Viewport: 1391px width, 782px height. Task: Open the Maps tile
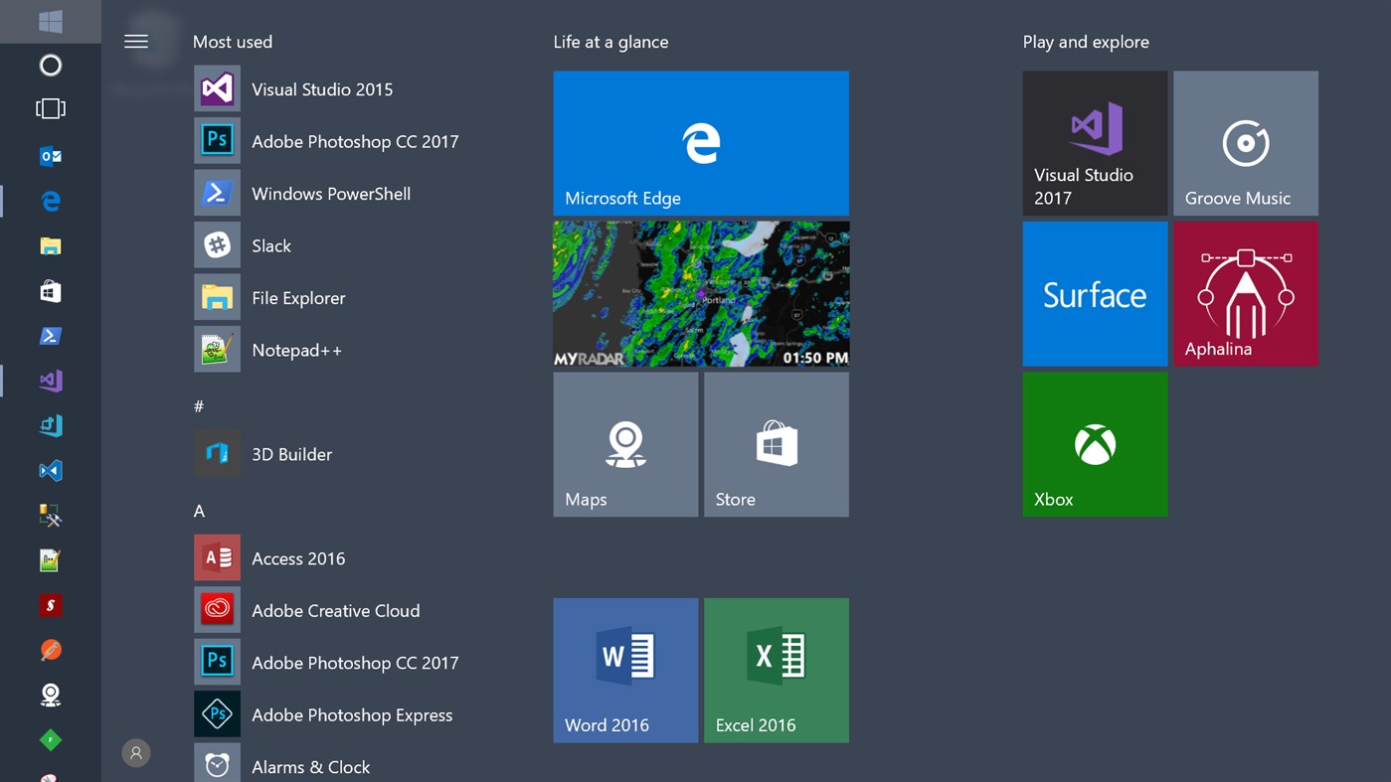(x=624, y=443)
